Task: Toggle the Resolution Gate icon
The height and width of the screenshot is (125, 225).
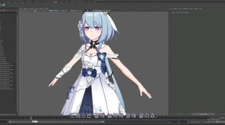Action: click(x=39, y=11)
